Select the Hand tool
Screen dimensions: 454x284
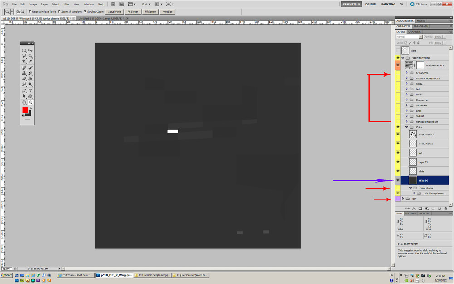pyautogui.click(x=24, y=102)
